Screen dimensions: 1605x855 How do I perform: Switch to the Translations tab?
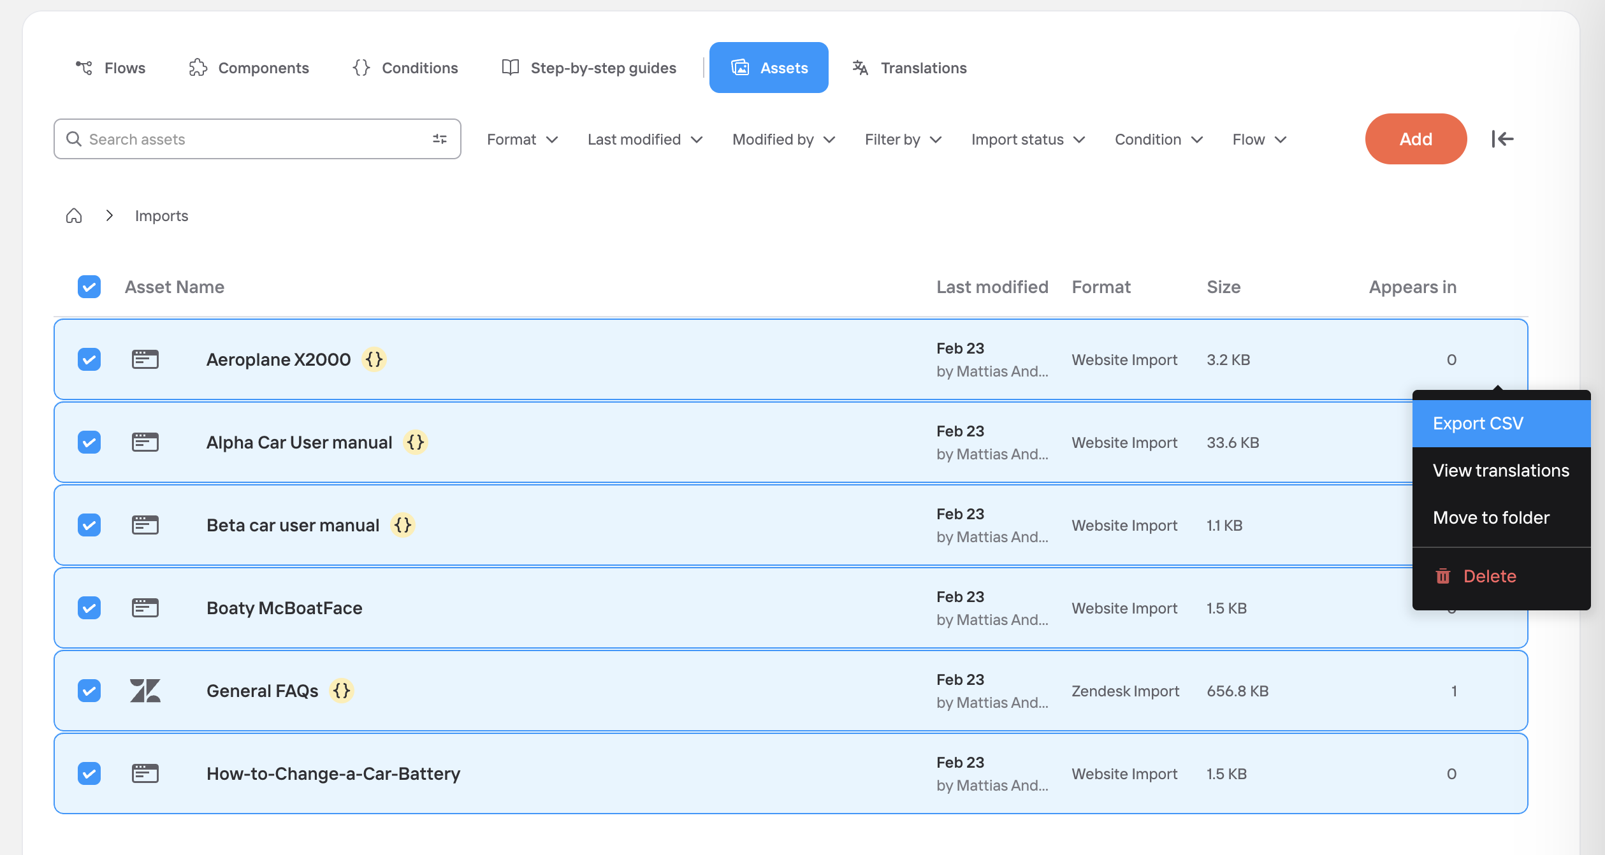[x=910, y=68]
